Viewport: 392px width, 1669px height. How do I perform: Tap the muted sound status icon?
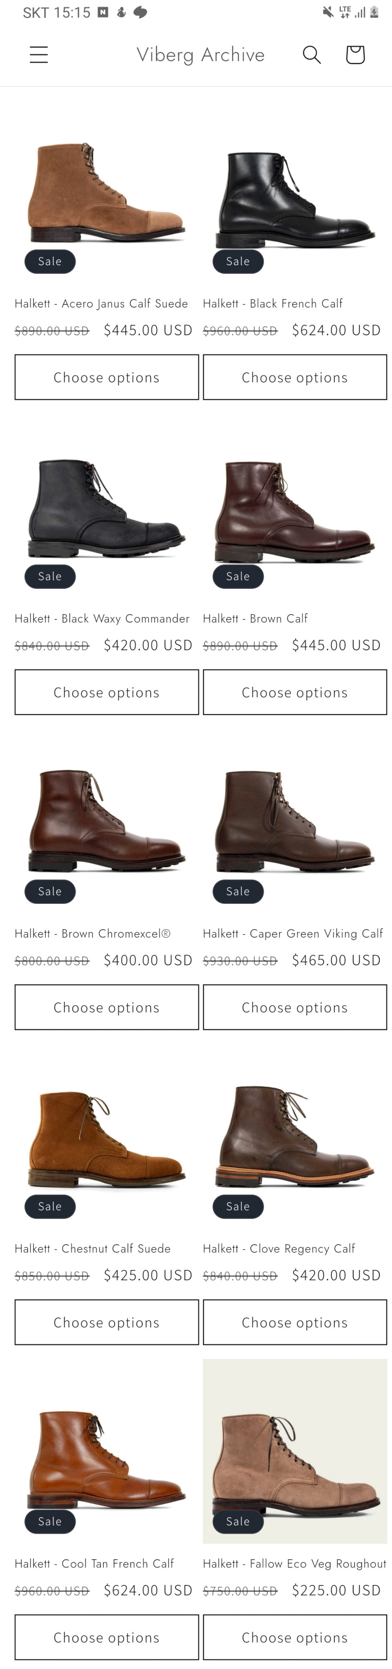tap(328, 12)
